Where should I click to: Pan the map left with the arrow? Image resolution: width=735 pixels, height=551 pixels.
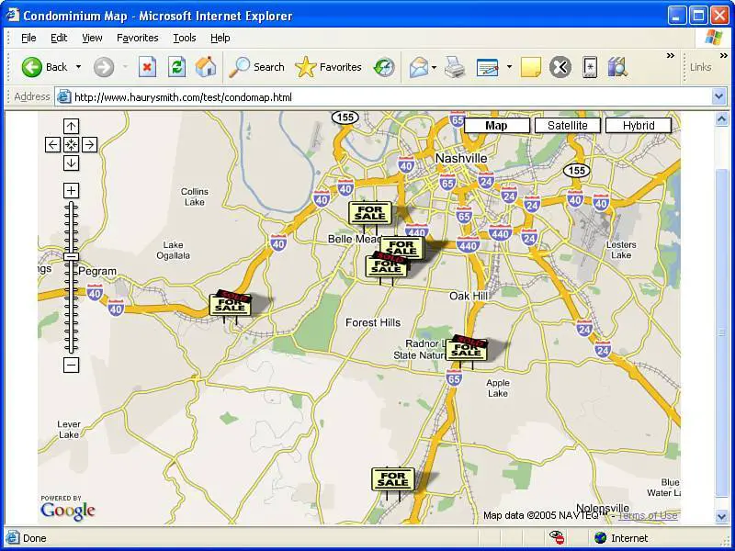(x=52, y=145)
